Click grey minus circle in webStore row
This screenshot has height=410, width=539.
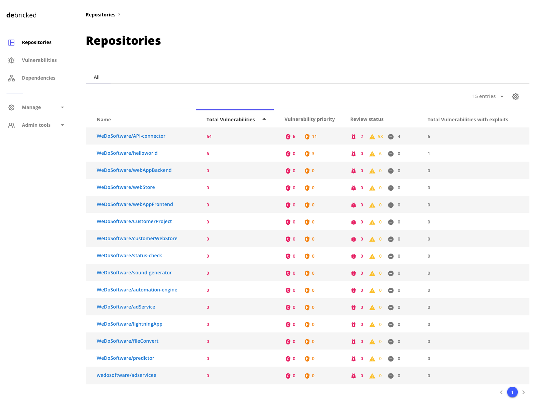point(390,188)
